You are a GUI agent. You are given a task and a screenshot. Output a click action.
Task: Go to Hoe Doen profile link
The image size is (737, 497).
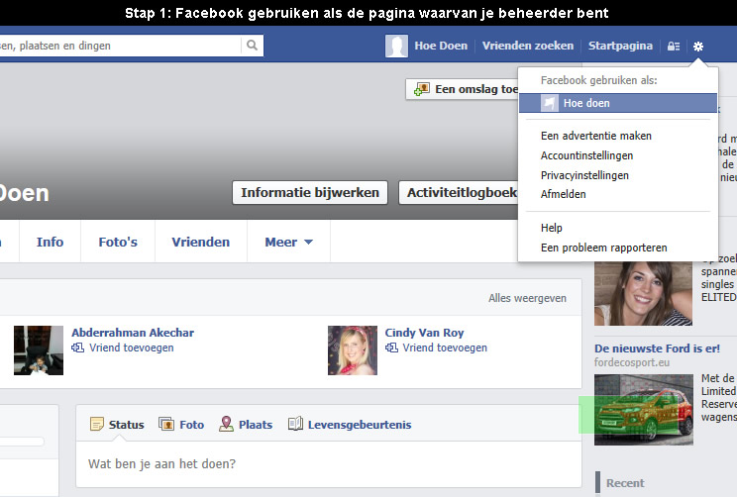tap(441, 46)
